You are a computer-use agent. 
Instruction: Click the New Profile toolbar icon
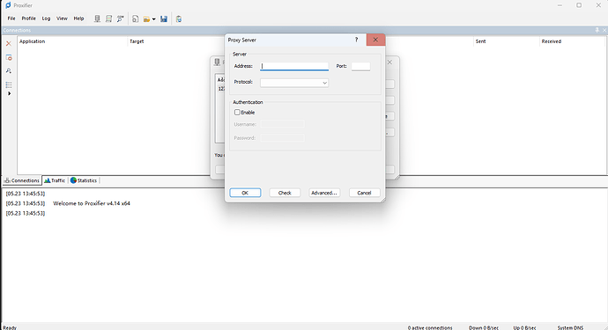135,18
